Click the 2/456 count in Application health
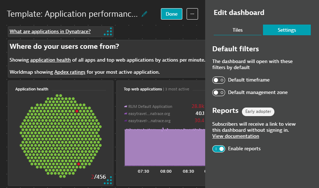Image resolution: width=319 pixels, height=188 pixels. [x=98, y=177]
